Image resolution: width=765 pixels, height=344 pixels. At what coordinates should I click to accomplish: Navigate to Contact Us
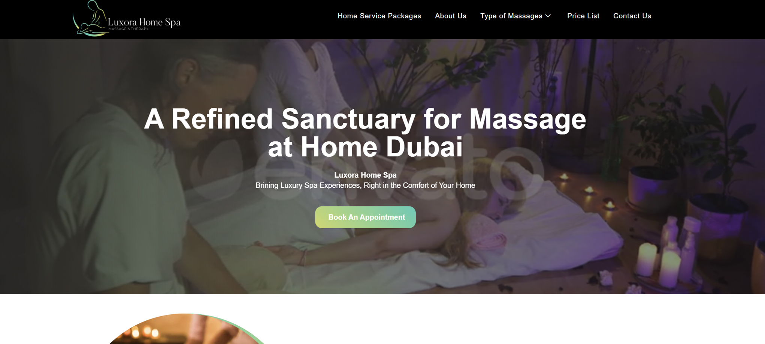coord(632,16)
